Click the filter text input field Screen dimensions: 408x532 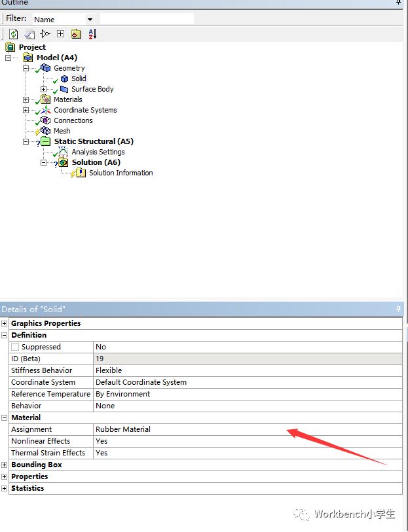(147, 19)
